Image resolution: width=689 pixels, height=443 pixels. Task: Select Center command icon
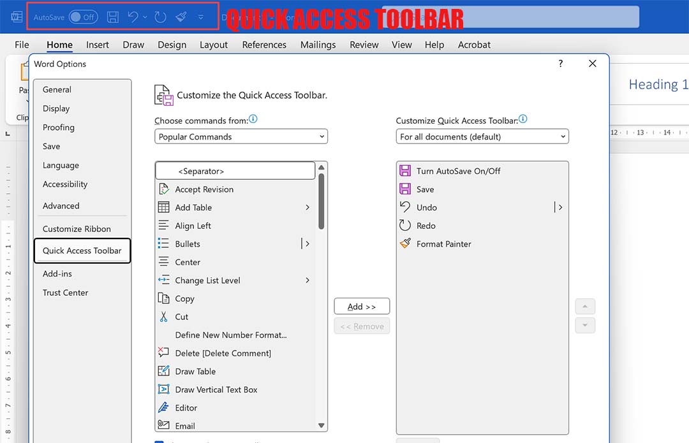163,262
